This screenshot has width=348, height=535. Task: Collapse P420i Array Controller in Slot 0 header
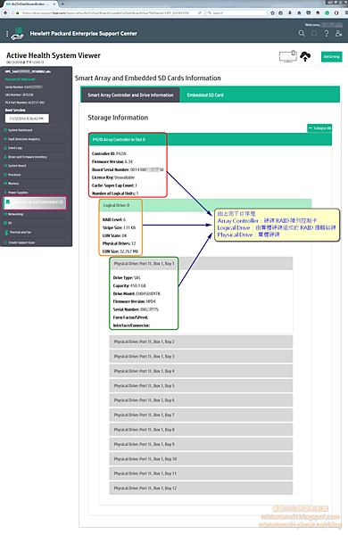pyautogui.click(x=211, y=140)
